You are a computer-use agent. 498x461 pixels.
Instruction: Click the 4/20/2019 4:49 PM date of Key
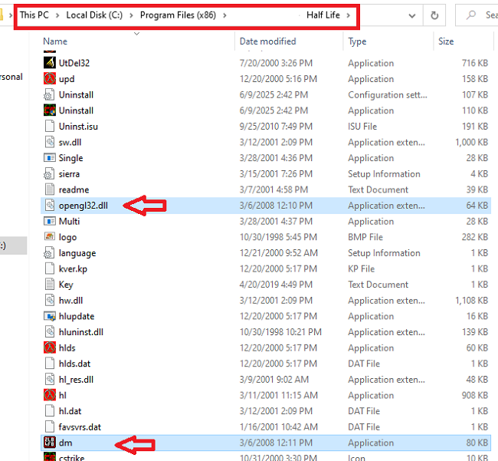(276, 285)
